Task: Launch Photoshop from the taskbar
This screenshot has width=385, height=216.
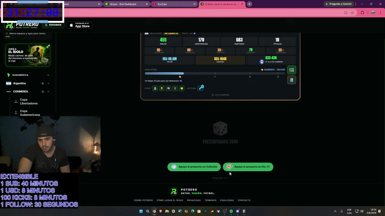Action: coord(205,211)
